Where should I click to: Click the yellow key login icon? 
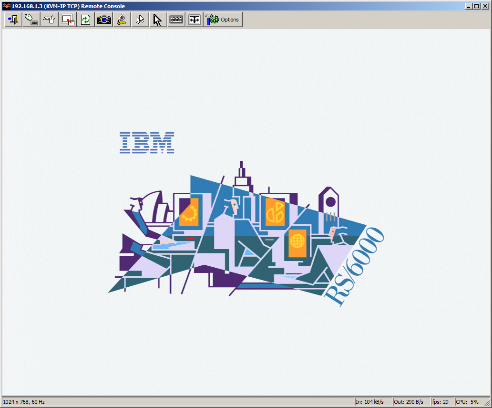coord(122,20)
